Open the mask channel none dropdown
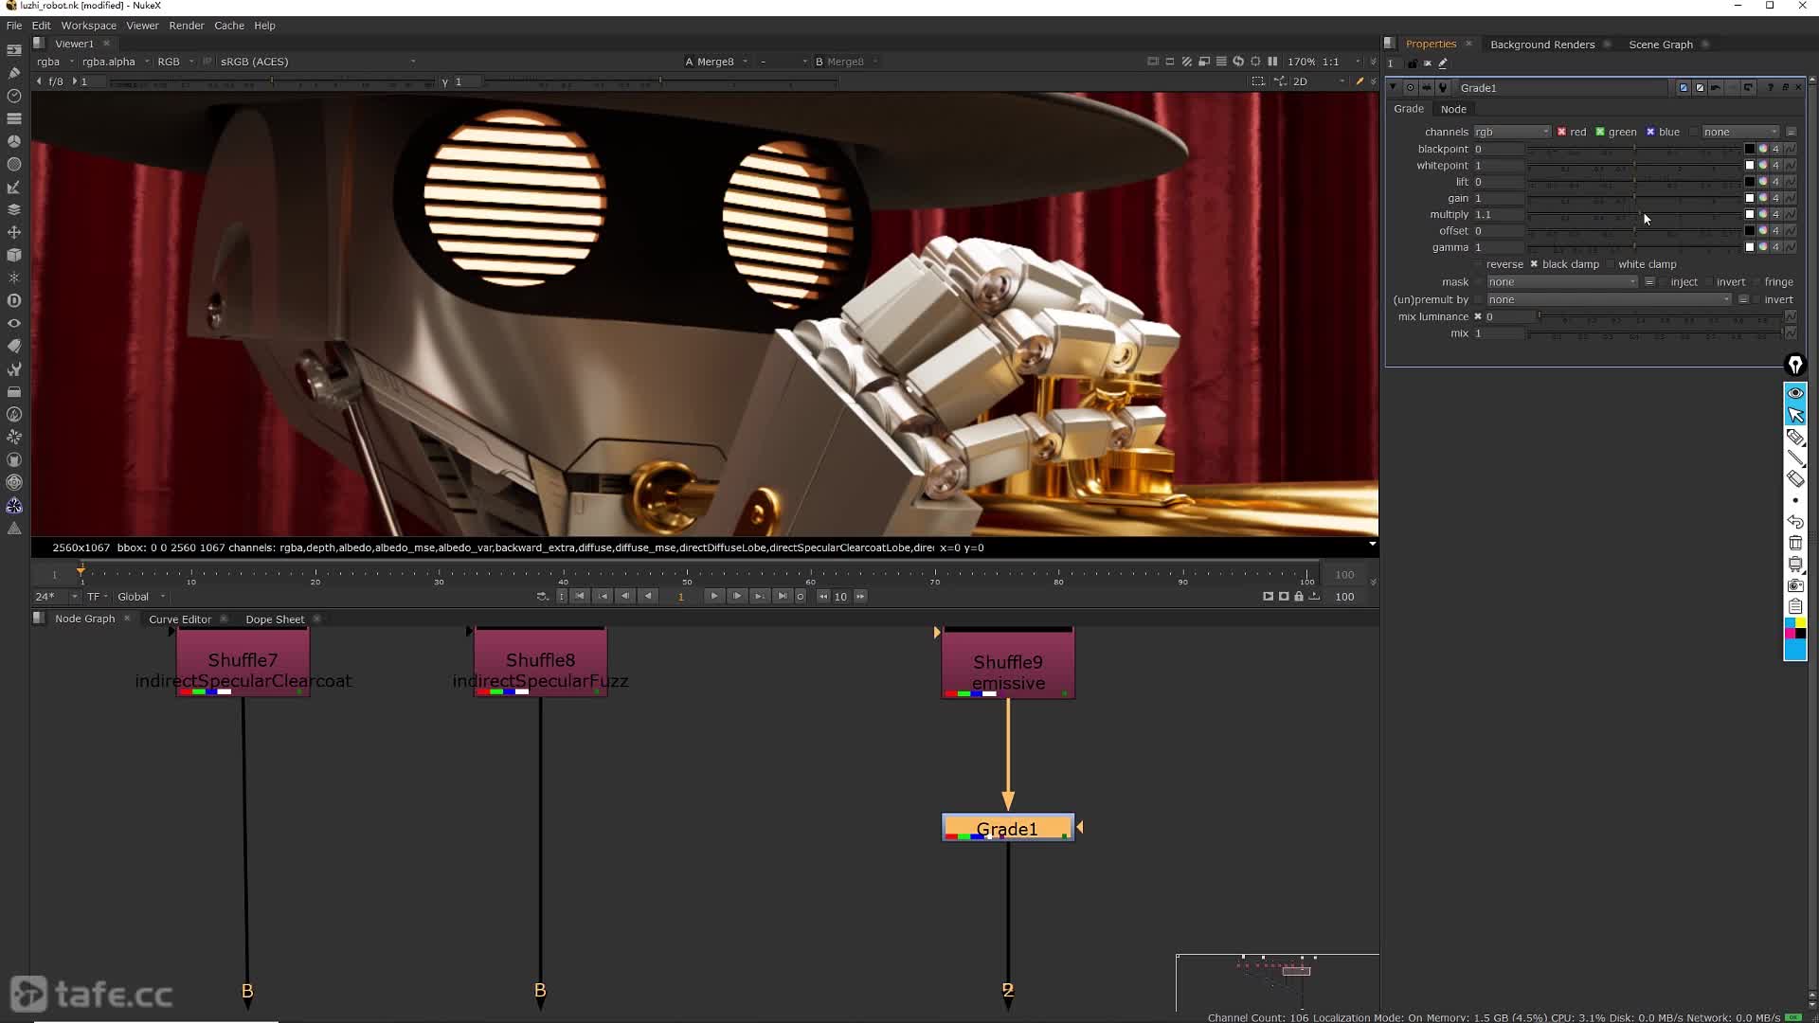 (1561, 282)
